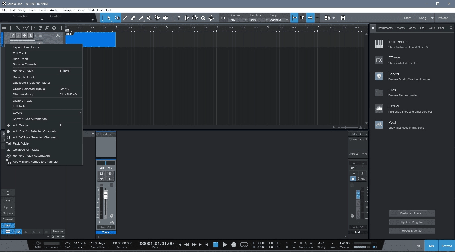Open the Effects FX browser icon
The height and width of the screenshot is (252, 455).
point(379,60)
